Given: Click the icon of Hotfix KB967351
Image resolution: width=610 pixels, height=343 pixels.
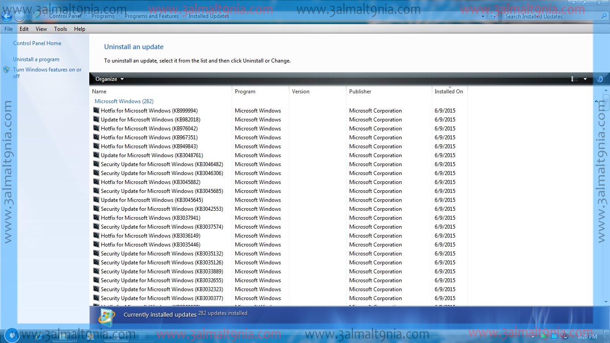Looking at the screenshot, I should pos(96,137).
